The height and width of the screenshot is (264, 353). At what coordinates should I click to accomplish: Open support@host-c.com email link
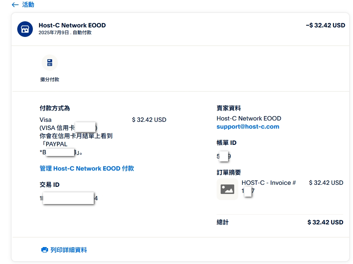(248, 127)
